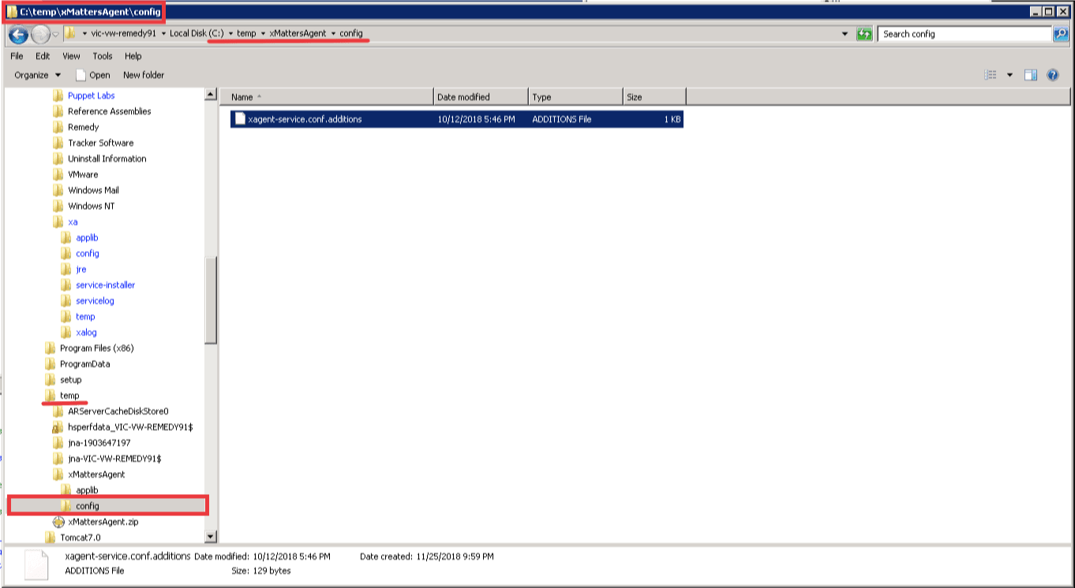This screenshot has height=588, width=1075.
Task: Click vic-vw-remedy91 breadcrumb segment
Action: click(123, 34)
